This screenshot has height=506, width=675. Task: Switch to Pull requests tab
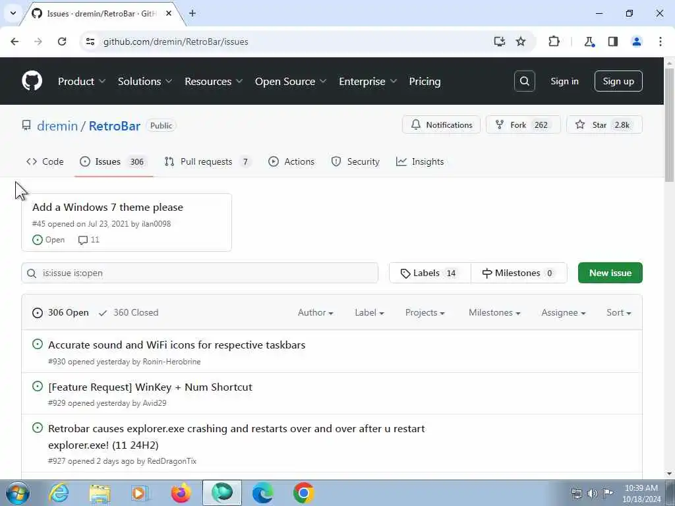[x=208, y=162]
